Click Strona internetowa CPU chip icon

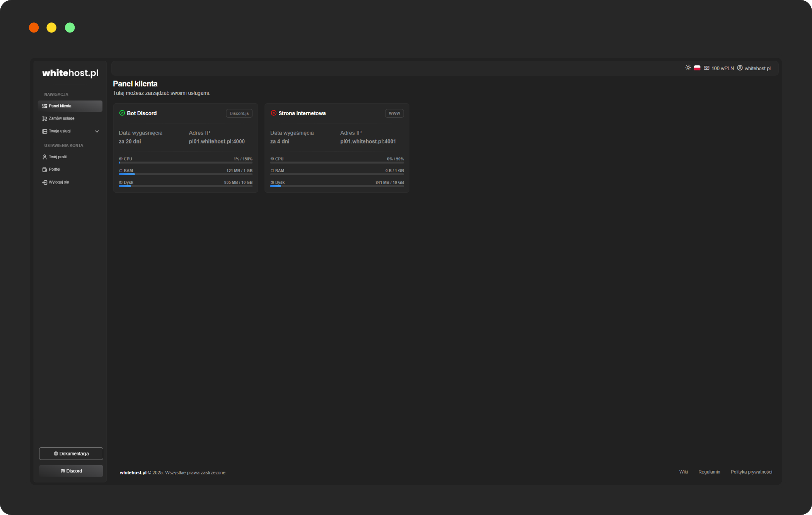tap(272, 159)
